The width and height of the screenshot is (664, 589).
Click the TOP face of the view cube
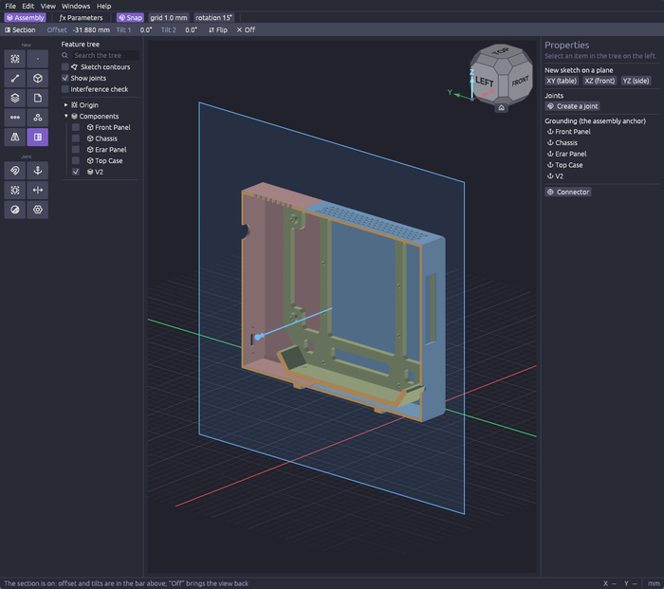(x=501, y=51)
